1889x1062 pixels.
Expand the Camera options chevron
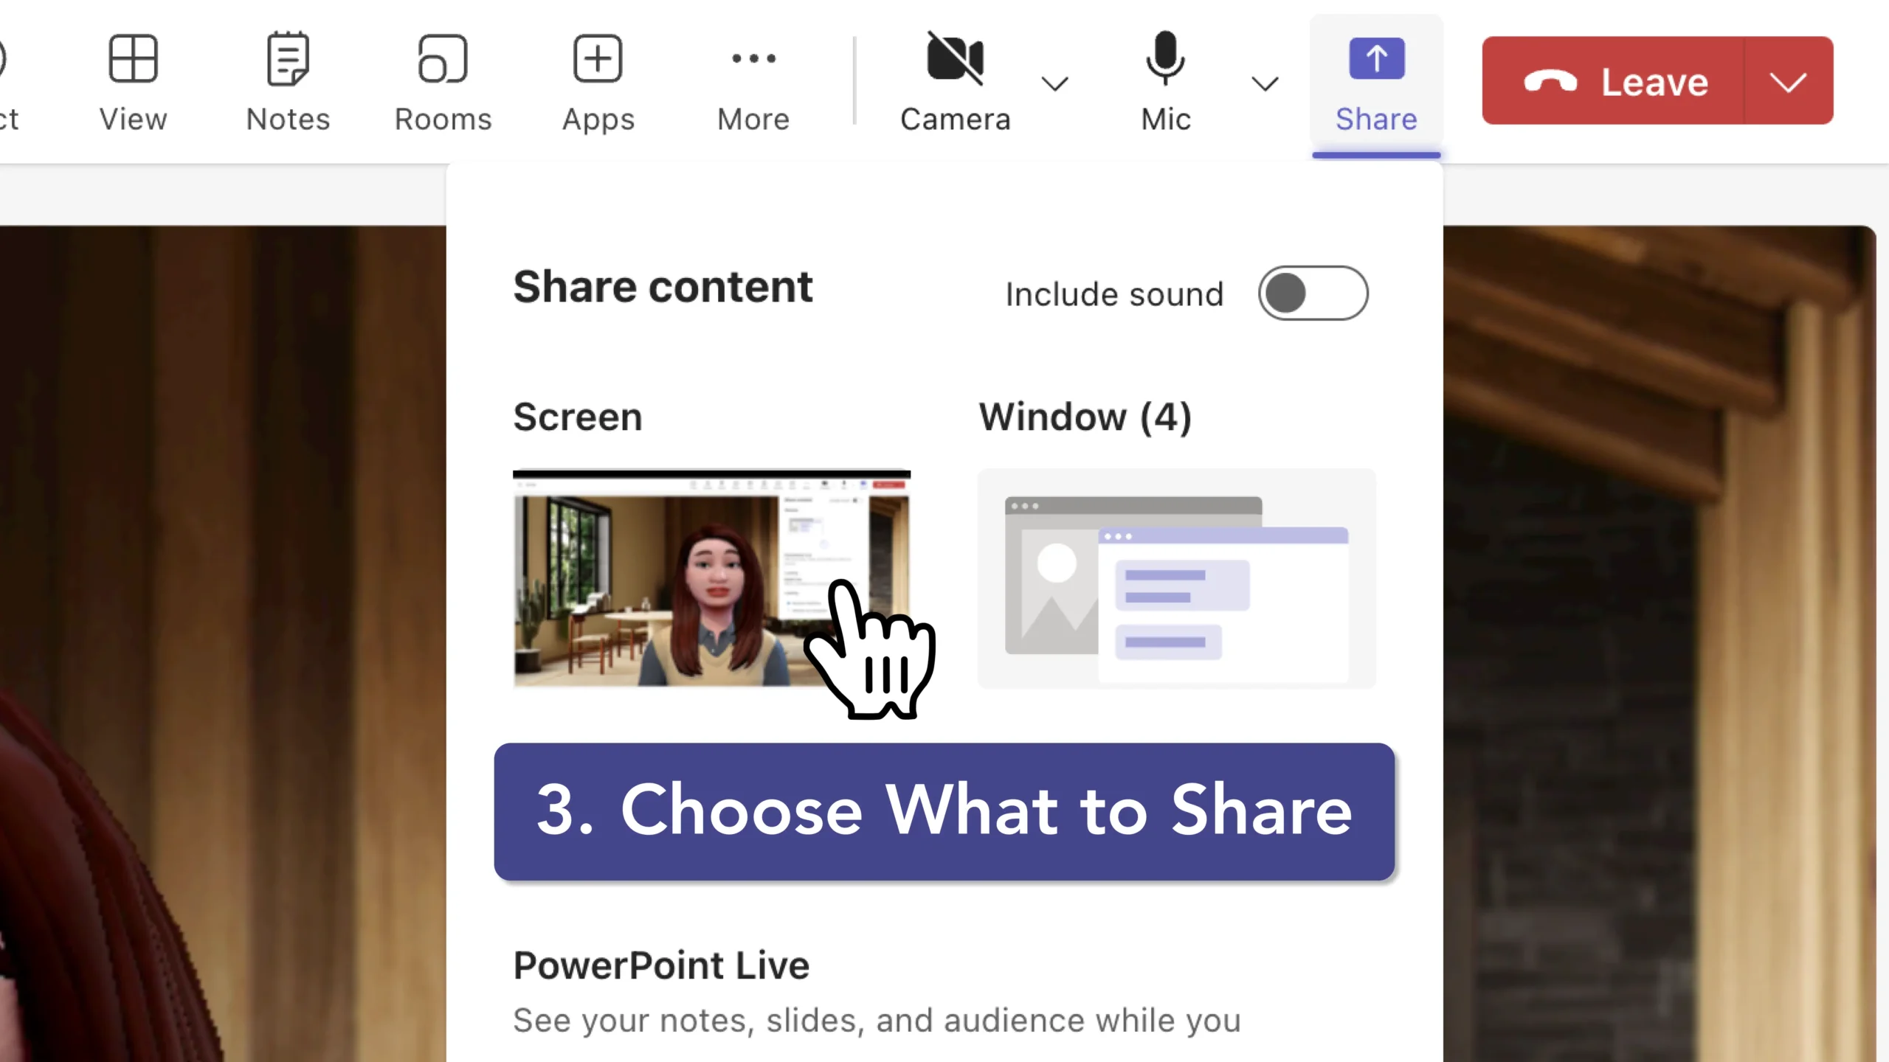[1054, 84]
